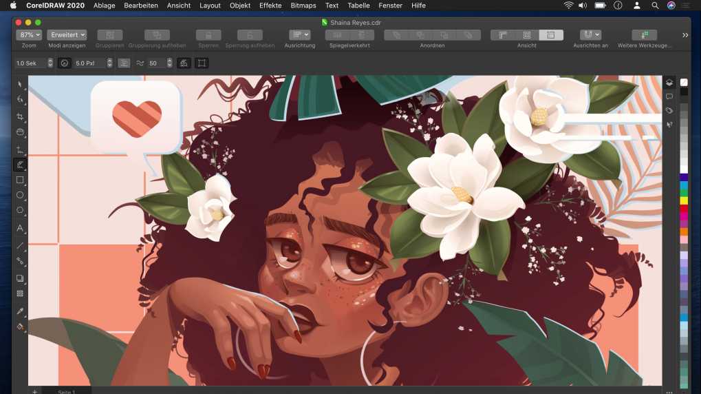Toggle grid view in Ansicht group

click(x=527, y=35)
